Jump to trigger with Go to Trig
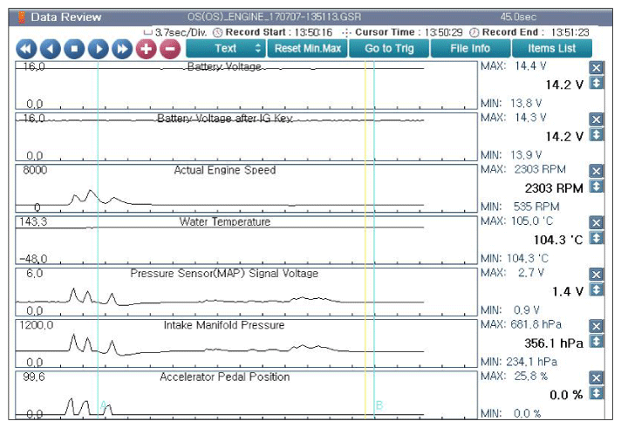Image resolution: width=621 pixels, height=428 pixels. pos(389,49)
